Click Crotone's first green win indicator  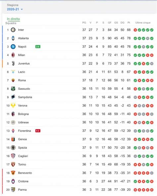[x=135, y=181]
